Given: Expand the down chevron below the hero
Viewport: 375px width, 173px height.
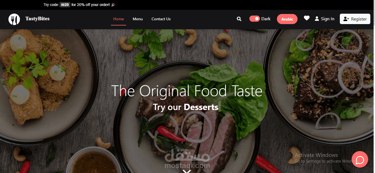Looking at the screenshot, I should click(x=187, y=171).
